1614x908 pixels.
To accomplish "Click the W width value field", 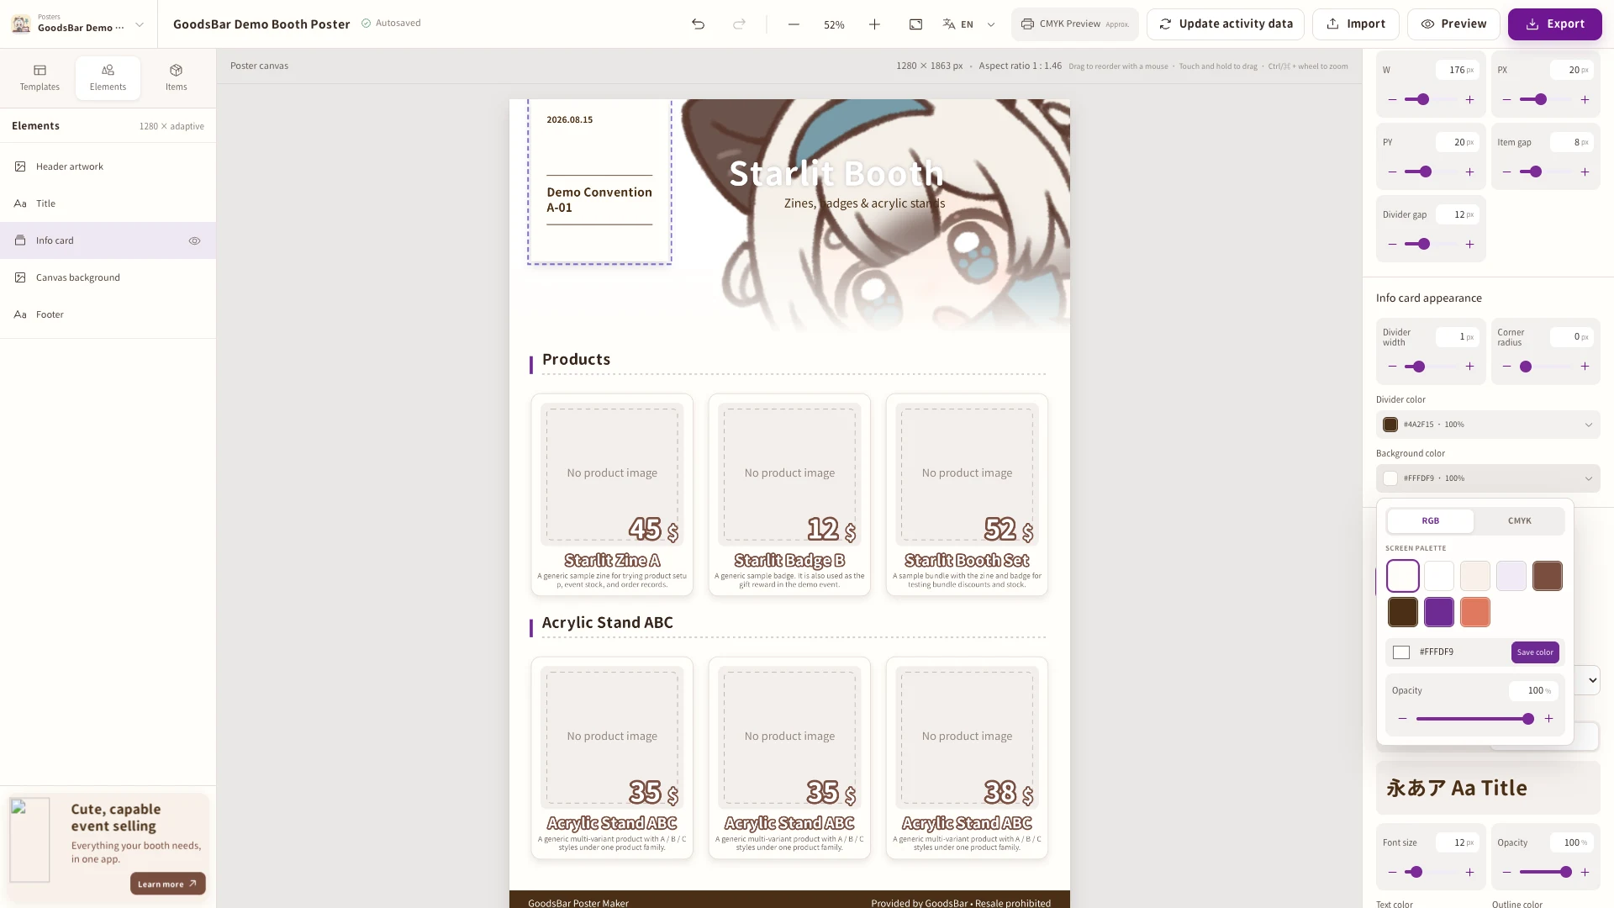I will point(1458,70).
